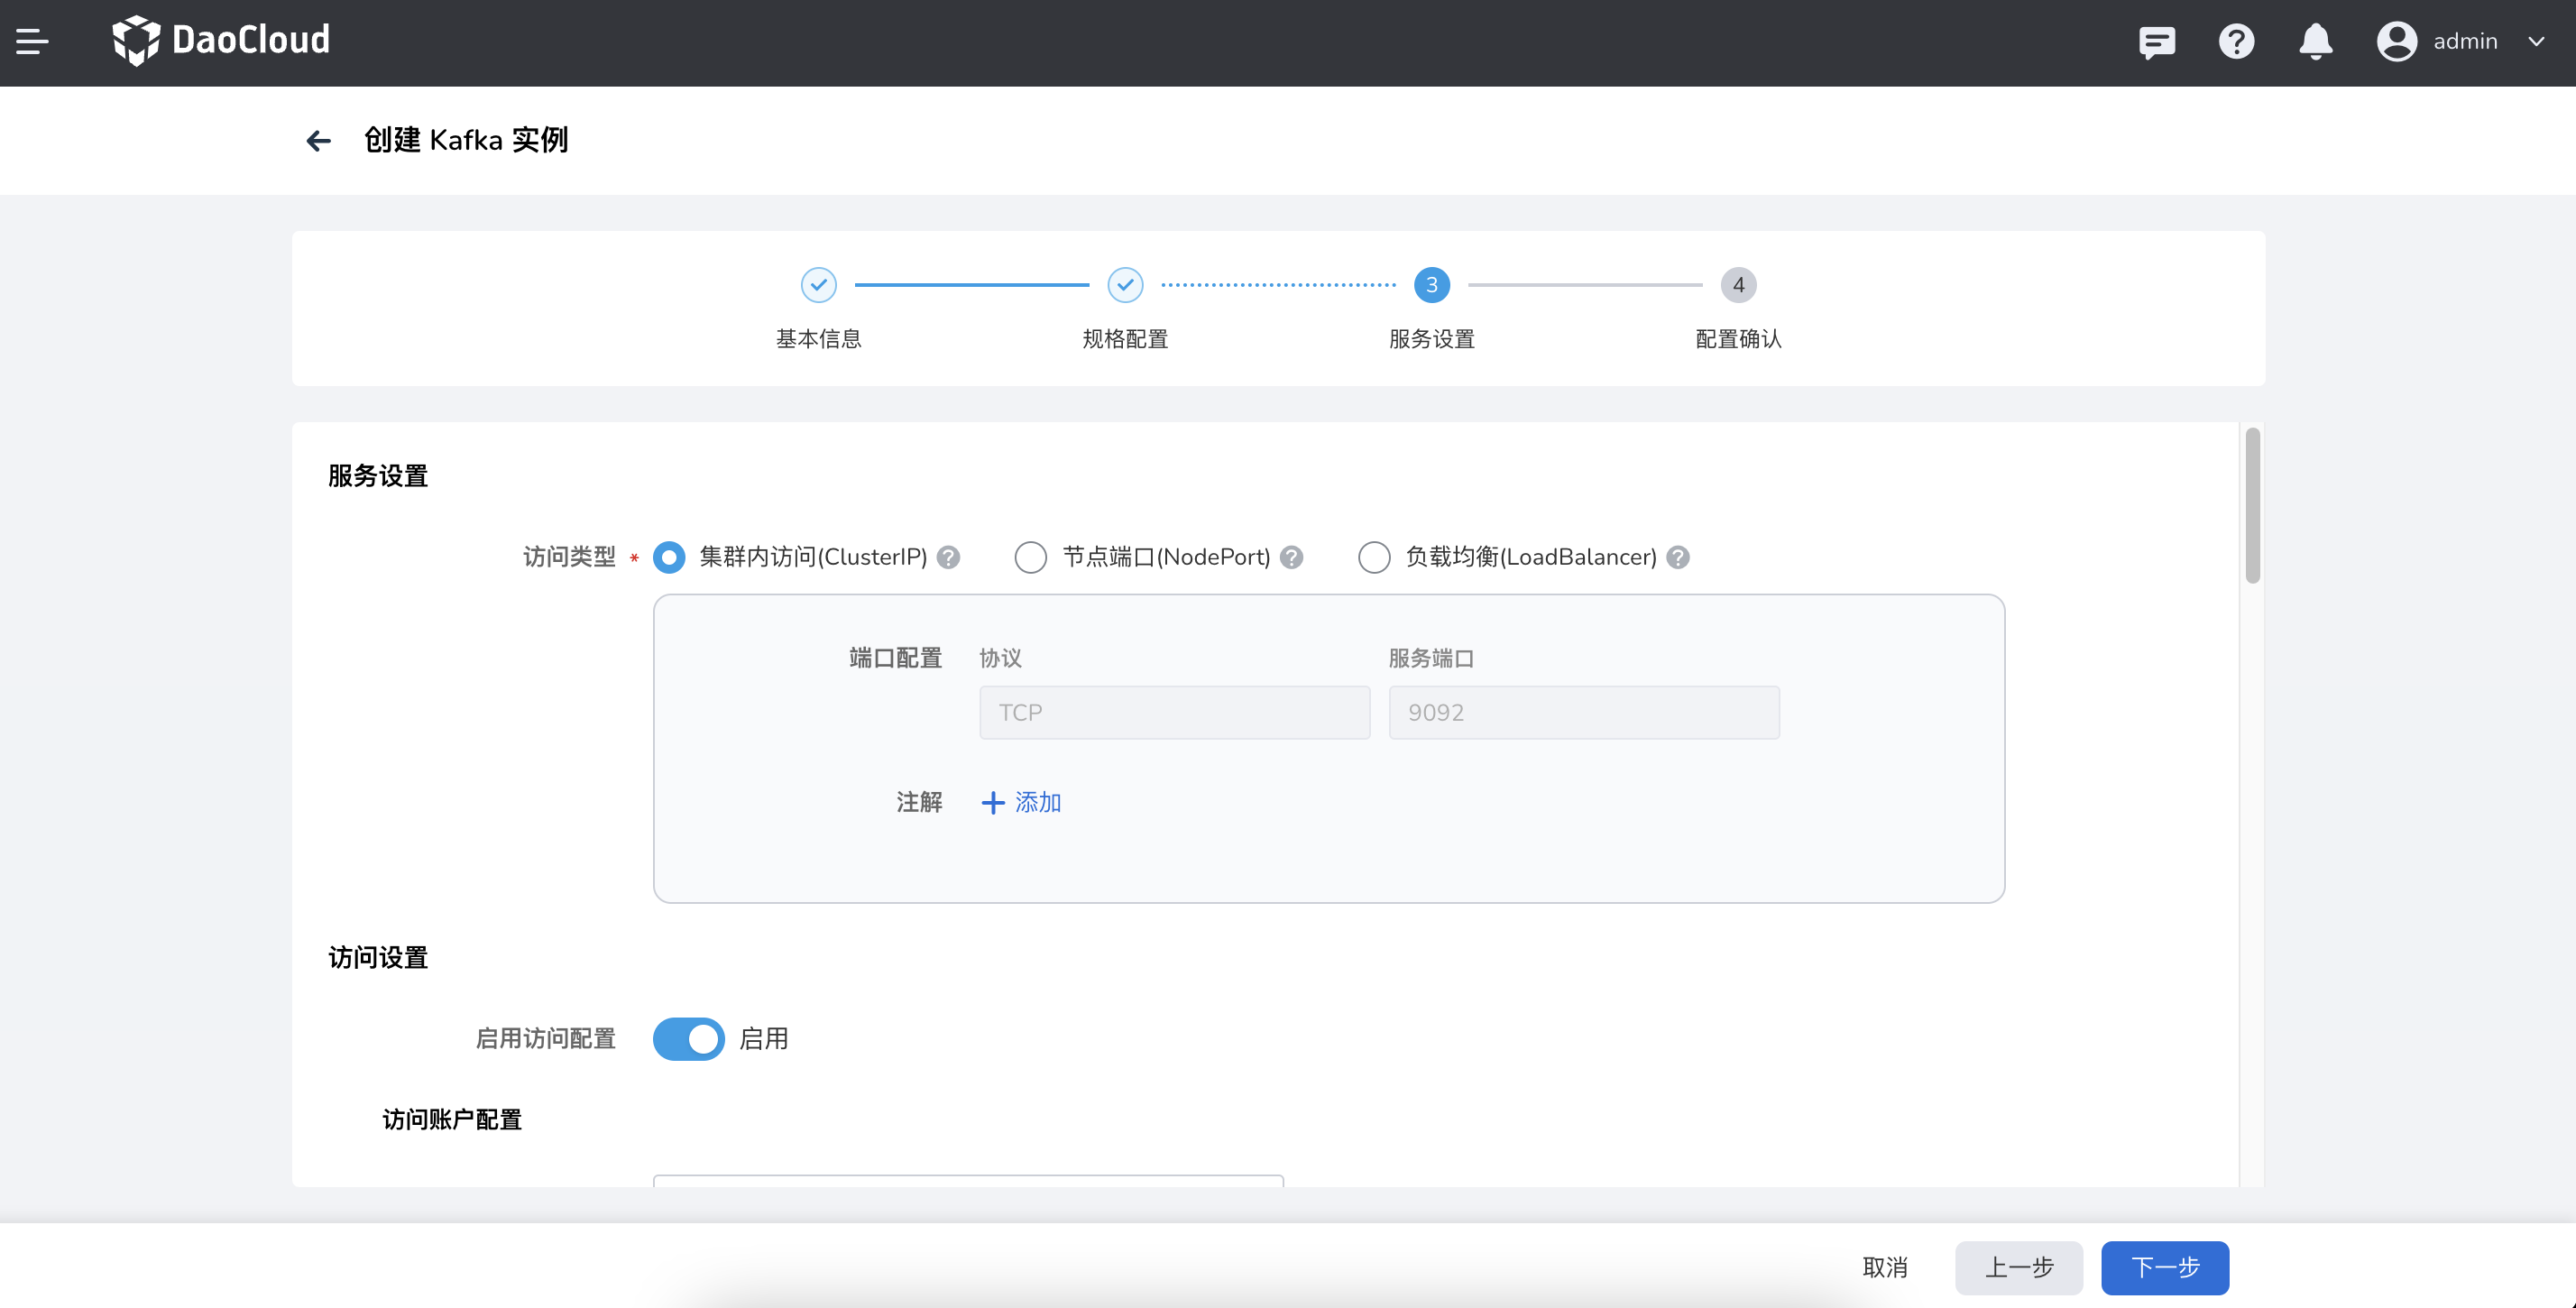
Task: Go to the 规格配置 step
Action: [1125, 286]
